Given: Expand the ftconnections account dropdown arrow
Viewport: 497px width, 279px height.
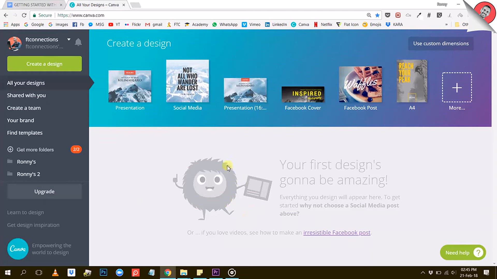Looking at the screenshot, I should coord(69,40).
